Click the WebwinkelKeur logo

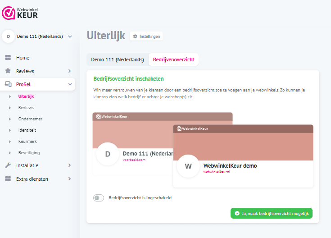click(20, 12)
